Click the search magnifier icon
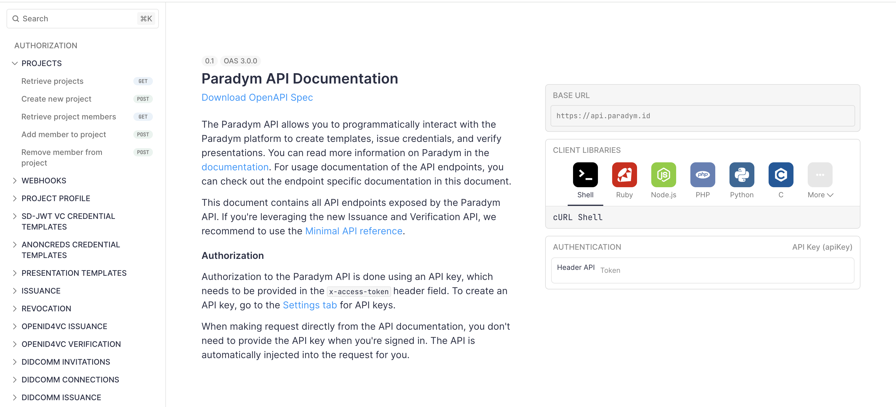The width and height of the screenshot is (896, 407). tap(16, 18)
